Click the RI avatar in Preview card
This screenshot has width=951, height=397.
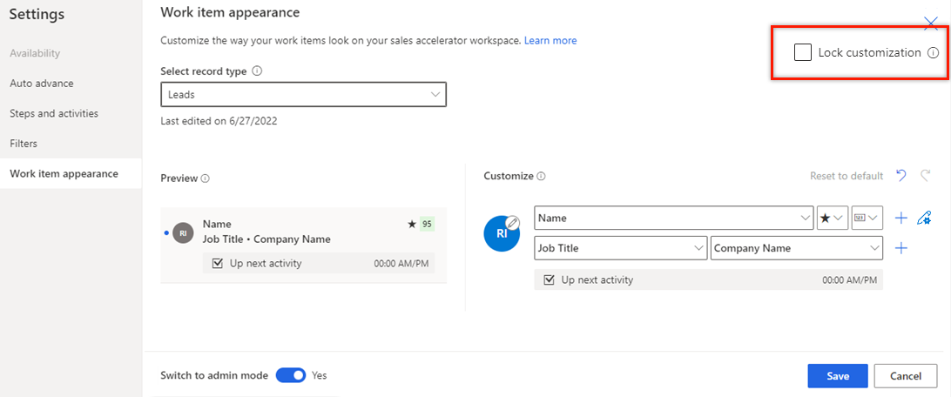(x=182, y=232)
